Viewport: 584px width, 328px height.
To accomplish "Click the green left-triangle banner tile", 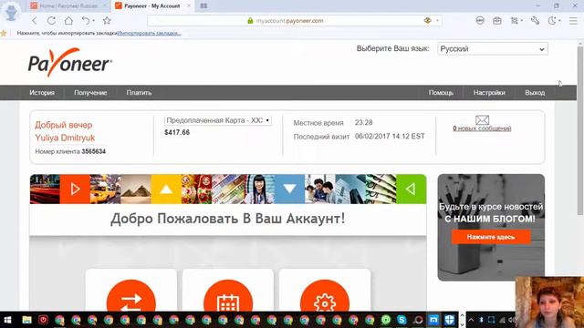I will coord(412,189).
